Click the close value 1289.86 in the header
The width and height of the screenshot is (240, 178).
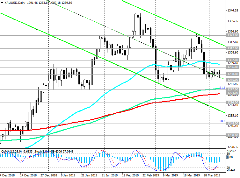point(66,3)
